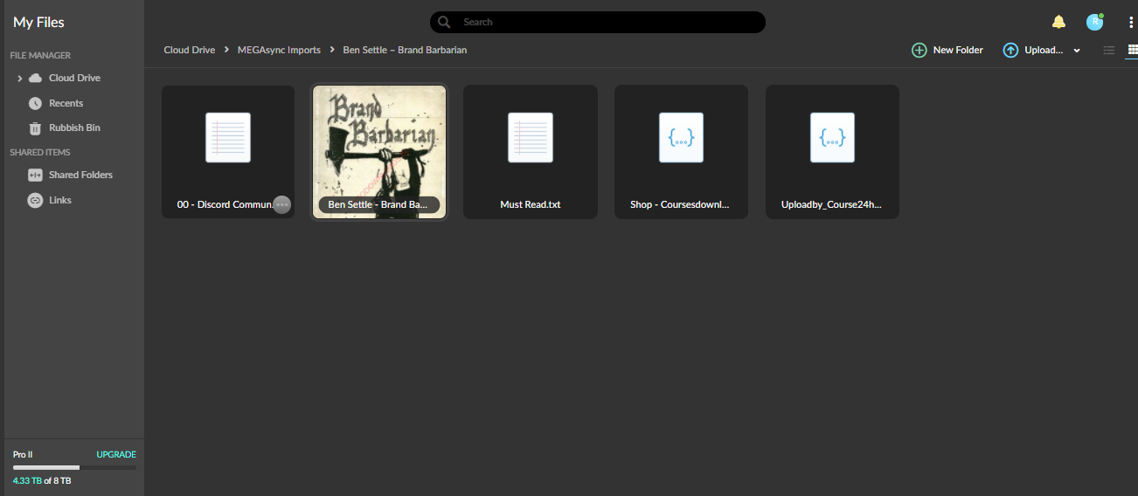Viewport: 1138px width, 496px height.
Task: Select the Brand Barbarian image thumbnail
Action: 379,152
